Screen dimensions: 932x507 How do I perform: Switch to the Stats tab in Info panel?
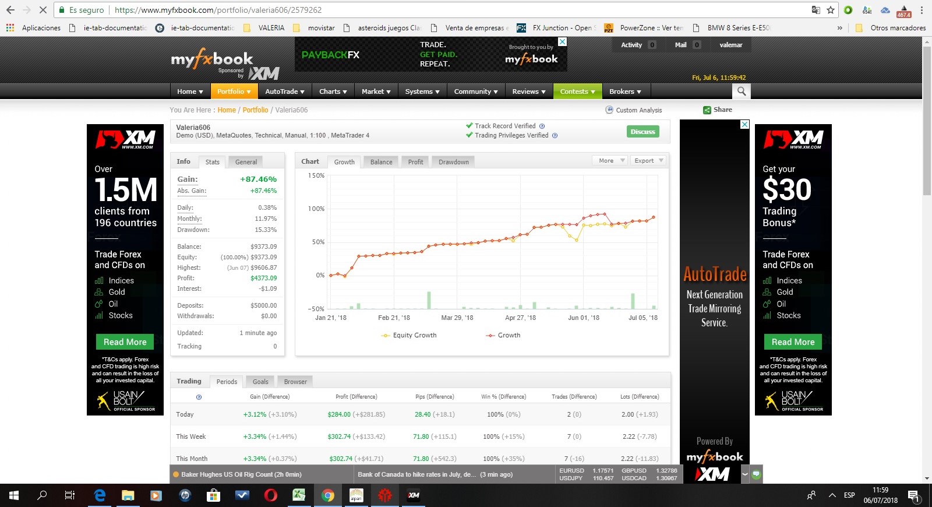click(213, 162)
